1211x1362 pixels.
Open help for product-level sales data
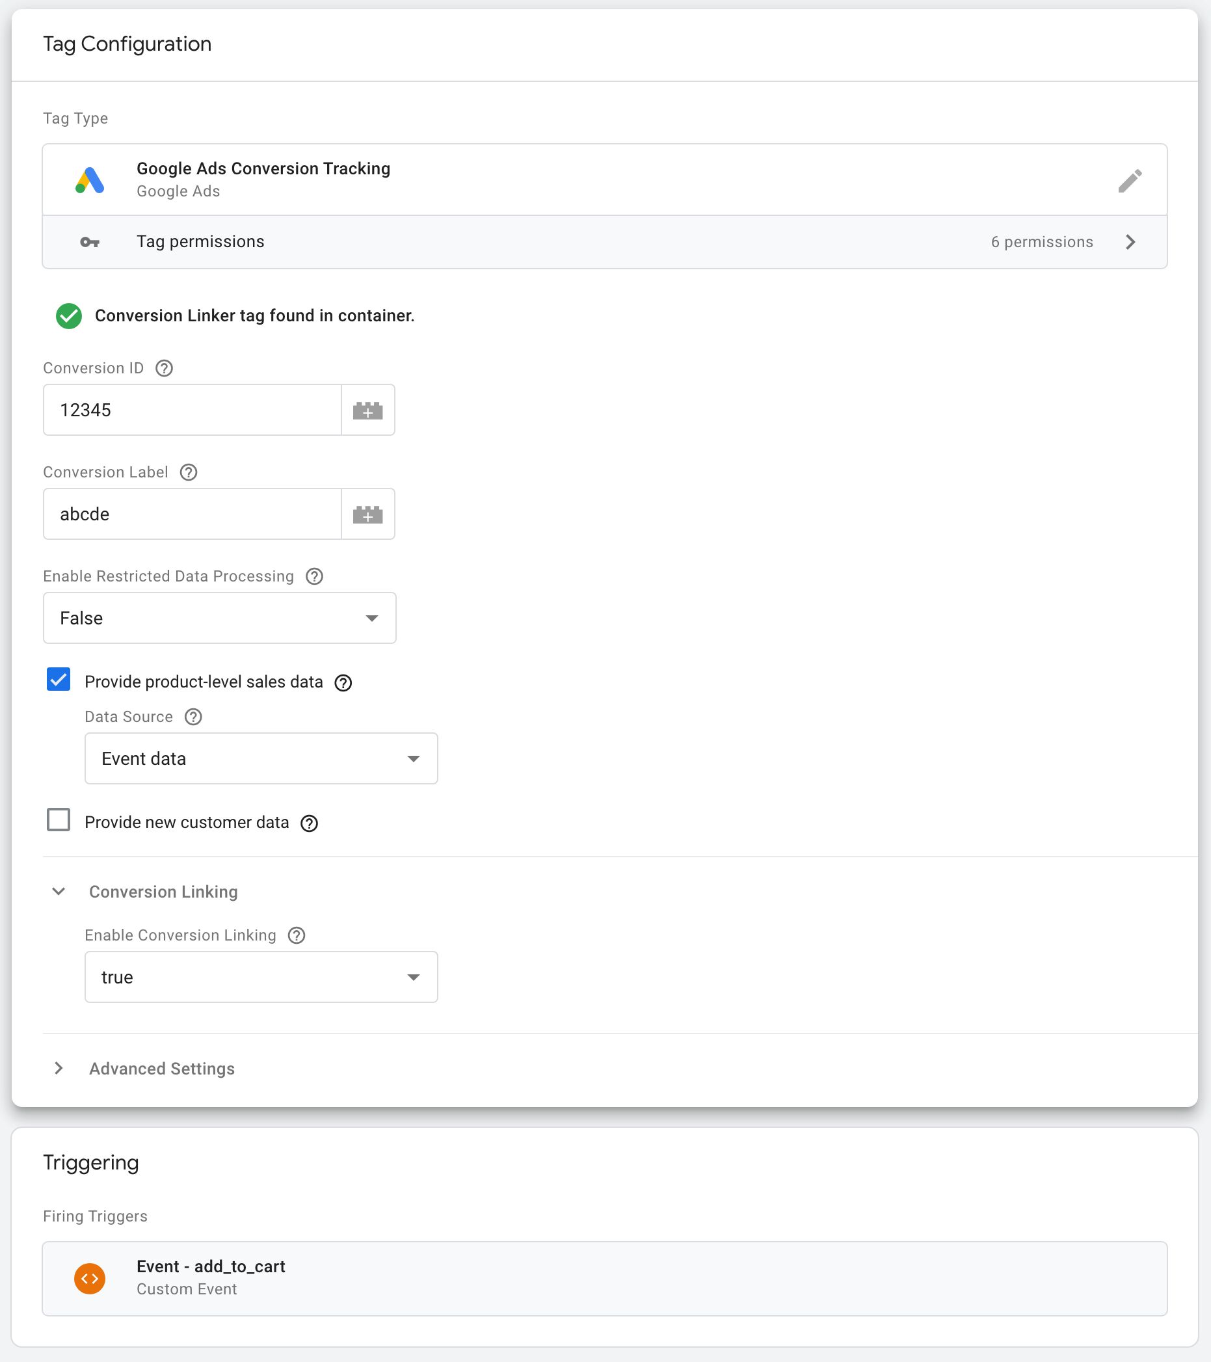[343, 682]
